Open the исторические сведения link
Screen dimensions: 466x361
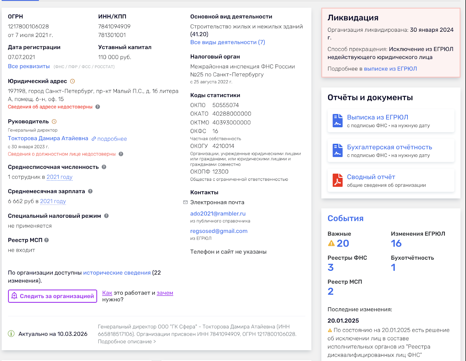tap(117, 273)
